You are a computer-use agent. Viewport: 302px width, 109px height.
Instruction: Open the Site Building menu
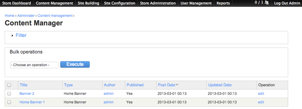(88, 3)
